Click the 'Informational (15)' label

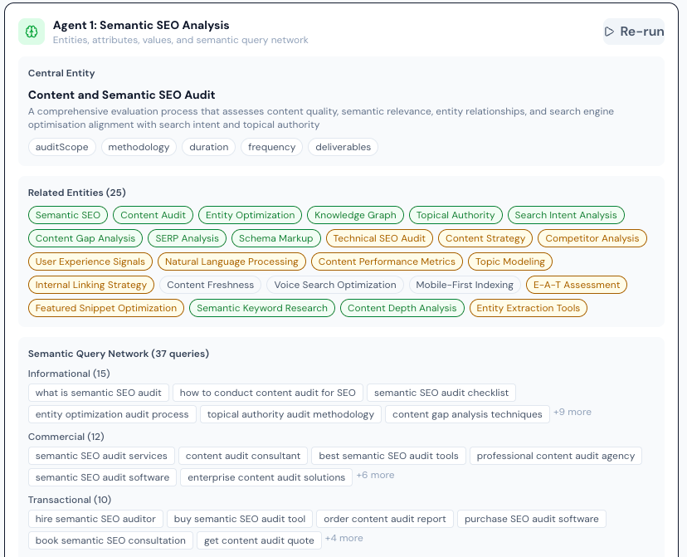coord(69,374)
